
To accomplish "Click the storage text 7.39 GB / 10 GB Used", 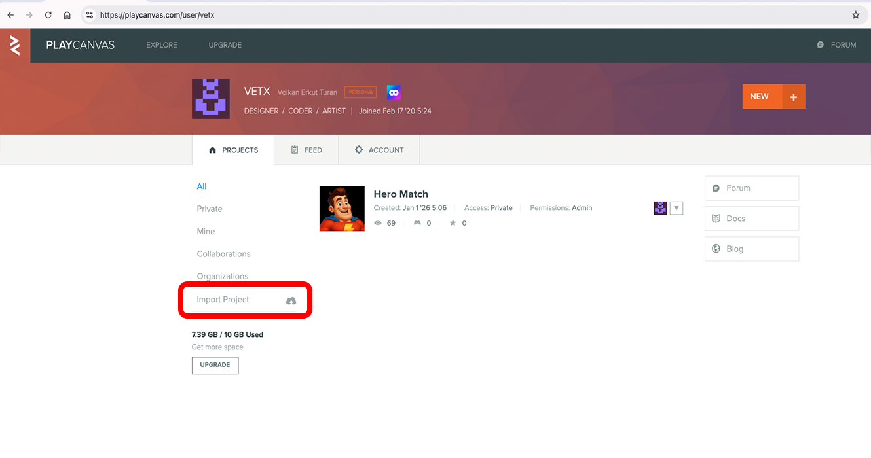I will pos(227,334).
